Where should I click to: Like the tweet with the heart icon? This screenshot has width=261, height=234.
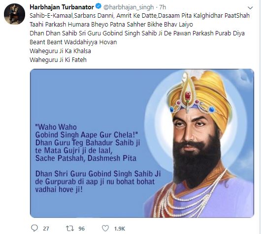(x=105, y=229)
